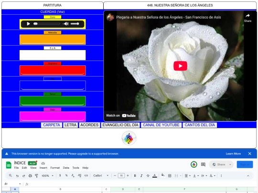Open the Calibri font dropdown

click(101, 175)
